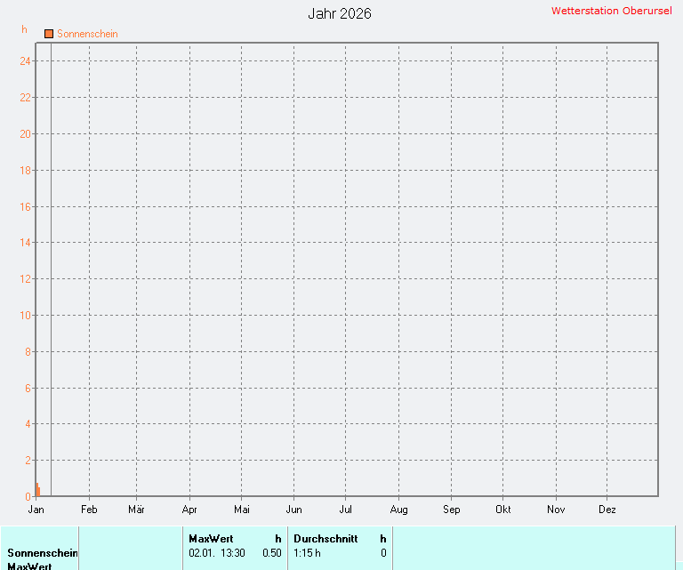Click the Durchschnitt column header
This screenshot has width=683, height=570.
(x=325, y=539)
